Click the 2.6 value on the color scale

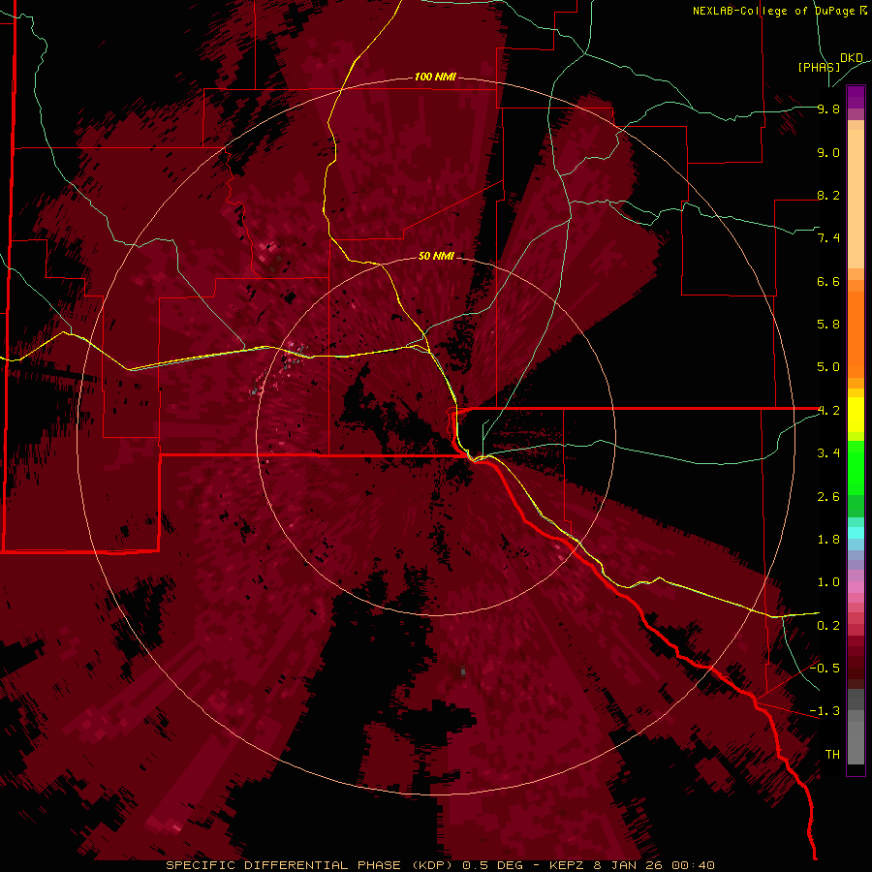coord(828,497)
